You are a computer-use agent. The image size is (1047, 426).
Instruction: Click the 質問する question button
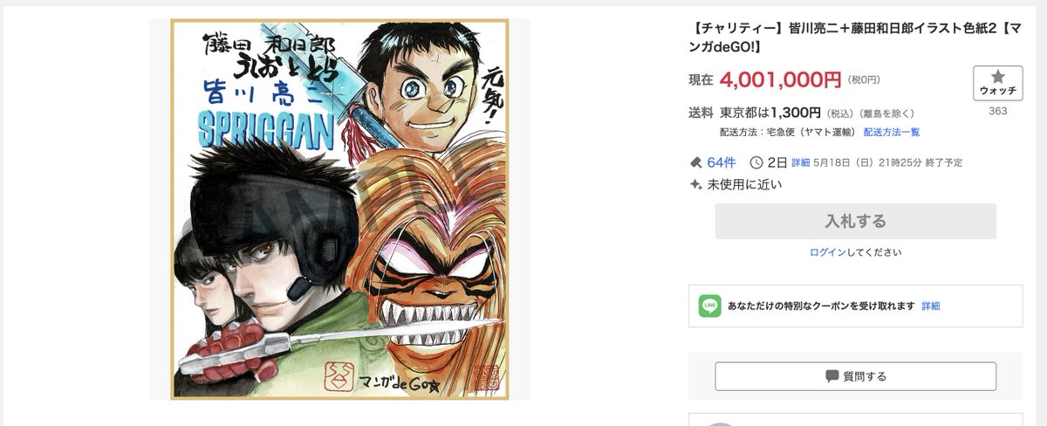tap(855, 376)
